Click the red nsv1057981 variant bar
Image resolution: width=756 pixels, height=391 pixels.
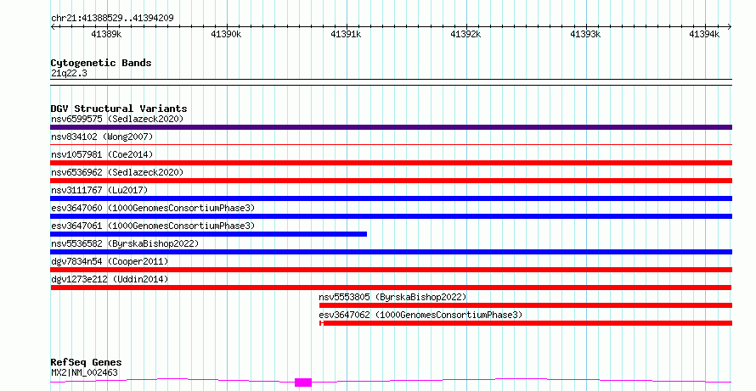point(391,163)
